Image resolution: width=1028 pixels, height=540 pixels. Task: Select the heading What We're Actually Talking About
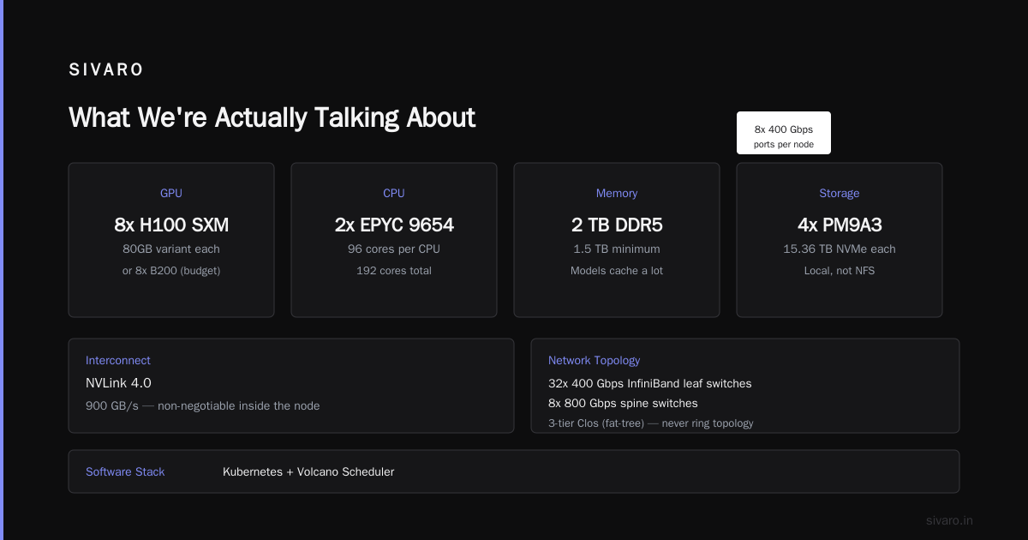click(x=272, y=117)
